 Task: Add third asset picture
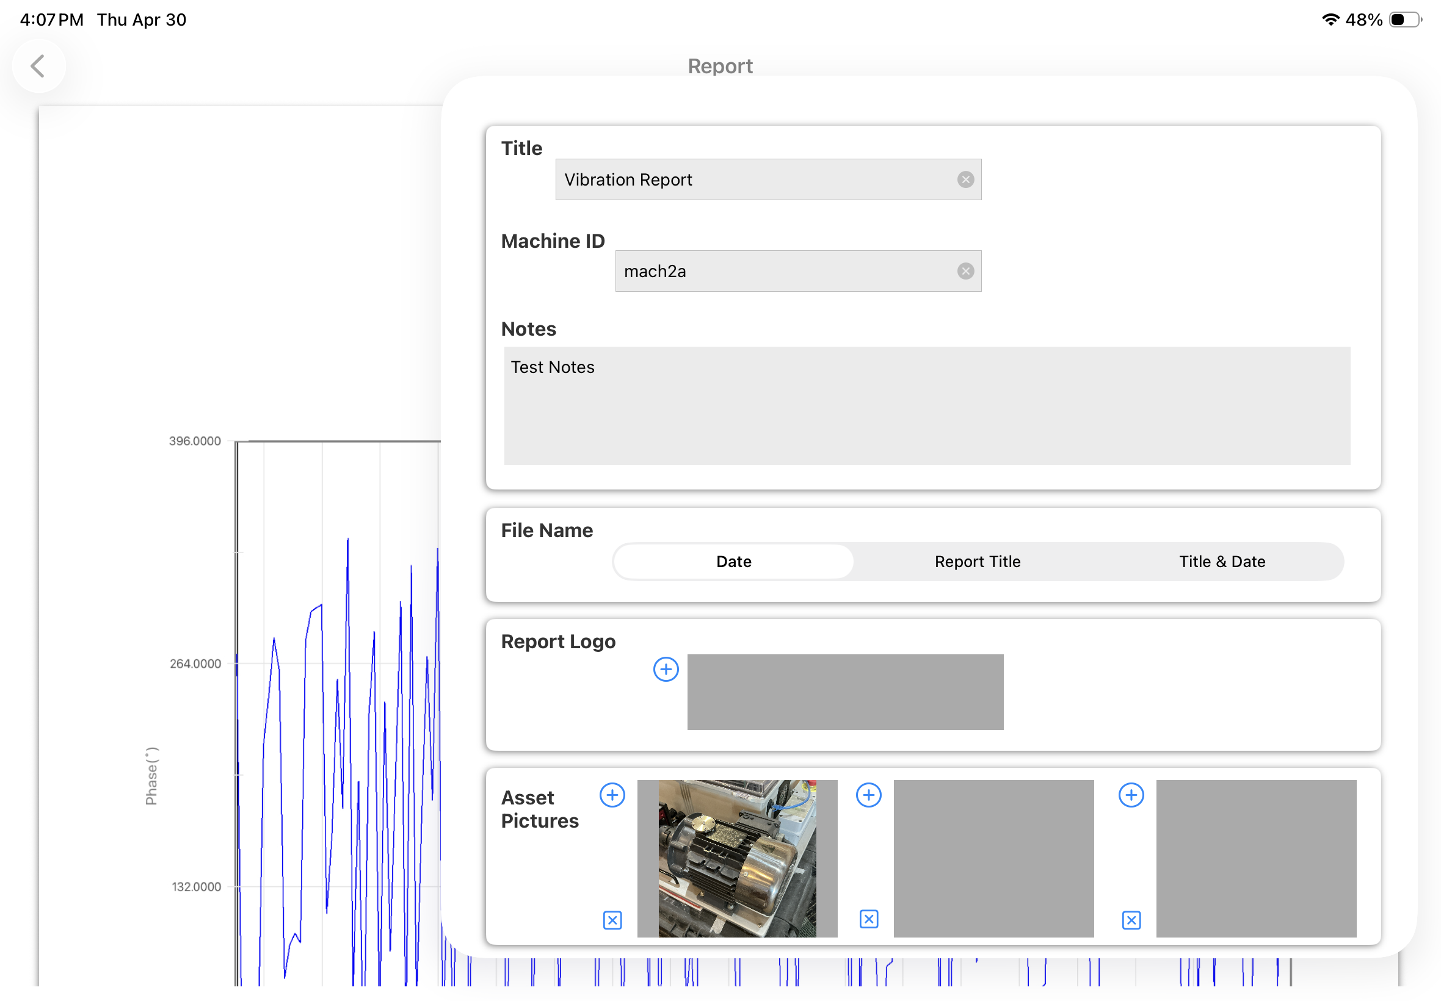(1130, 795)
